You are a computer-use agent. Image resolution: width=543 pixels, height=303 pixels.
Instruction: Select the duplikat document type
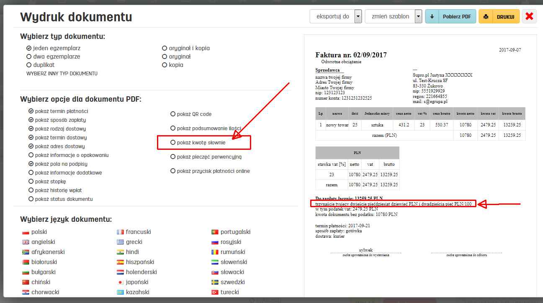30,64
